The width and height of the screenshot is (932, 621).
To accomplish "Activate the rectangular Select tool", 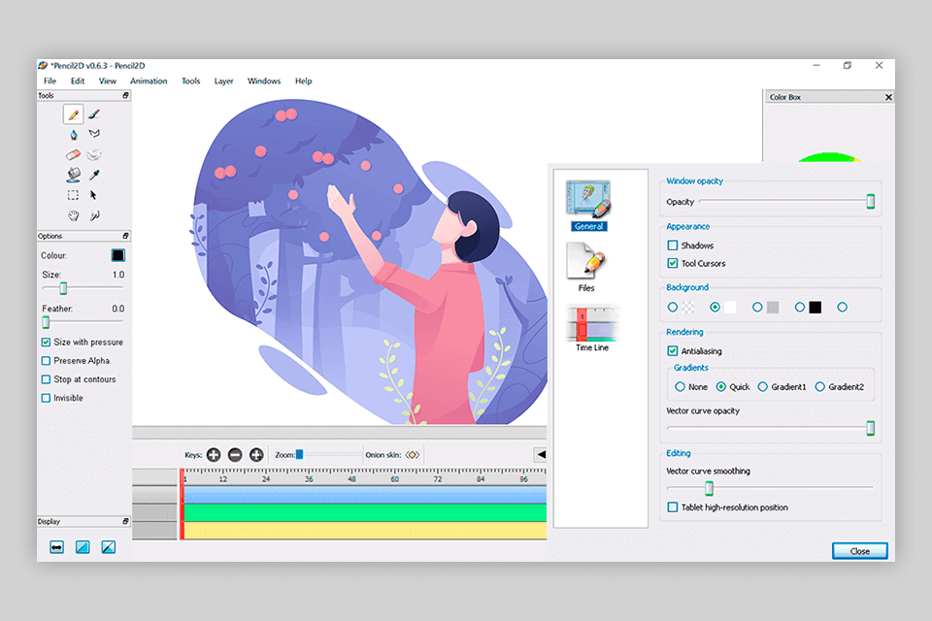I will coord(73,194).
